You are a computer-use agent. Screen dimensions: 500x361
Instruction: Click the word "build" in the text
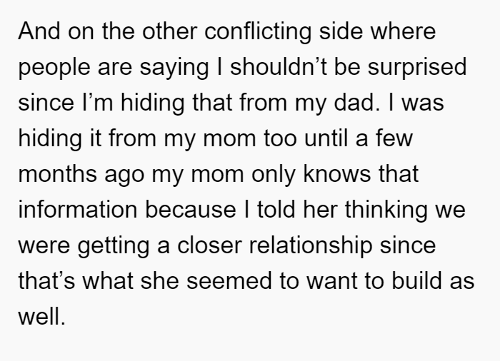click(416, 281)
